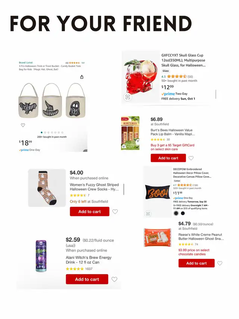The width and height of the screenshot is (239, 319).
Task: Add Alani Witch's Brew drink to cart
Action: click(87, 279)
